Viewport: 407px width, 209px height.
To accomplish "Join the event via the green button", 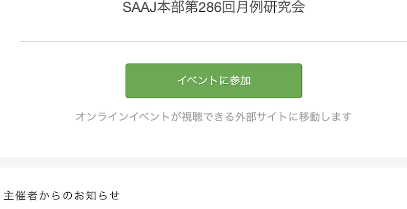I will coord(214,81).
